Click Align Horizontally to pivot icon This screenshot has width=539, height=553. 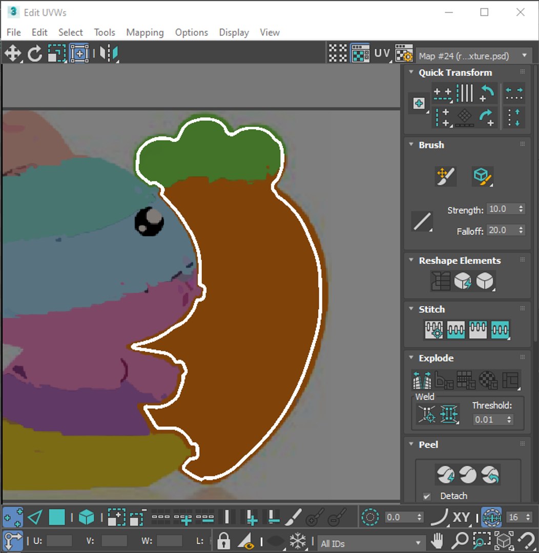coord(443,94)
